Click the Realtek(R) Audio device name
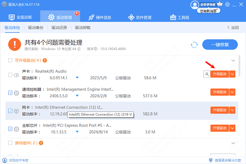Viewport: 246px width, 164px height. (51, 71)
